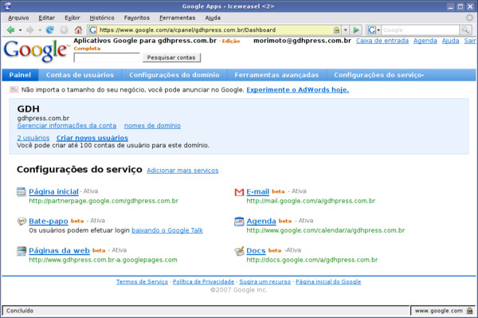This screenshot has height=318, width=478.
Task: Open the Ajuda menu in menu bar
Action: [x=213, y=18]
